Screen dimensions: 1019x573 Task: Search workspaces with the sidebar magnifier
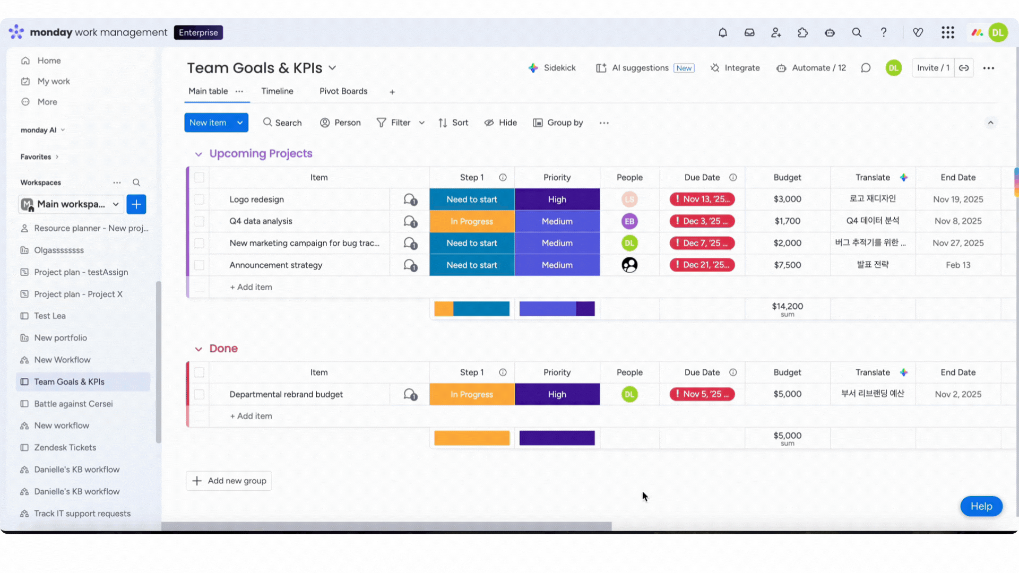tap(136, 183)
